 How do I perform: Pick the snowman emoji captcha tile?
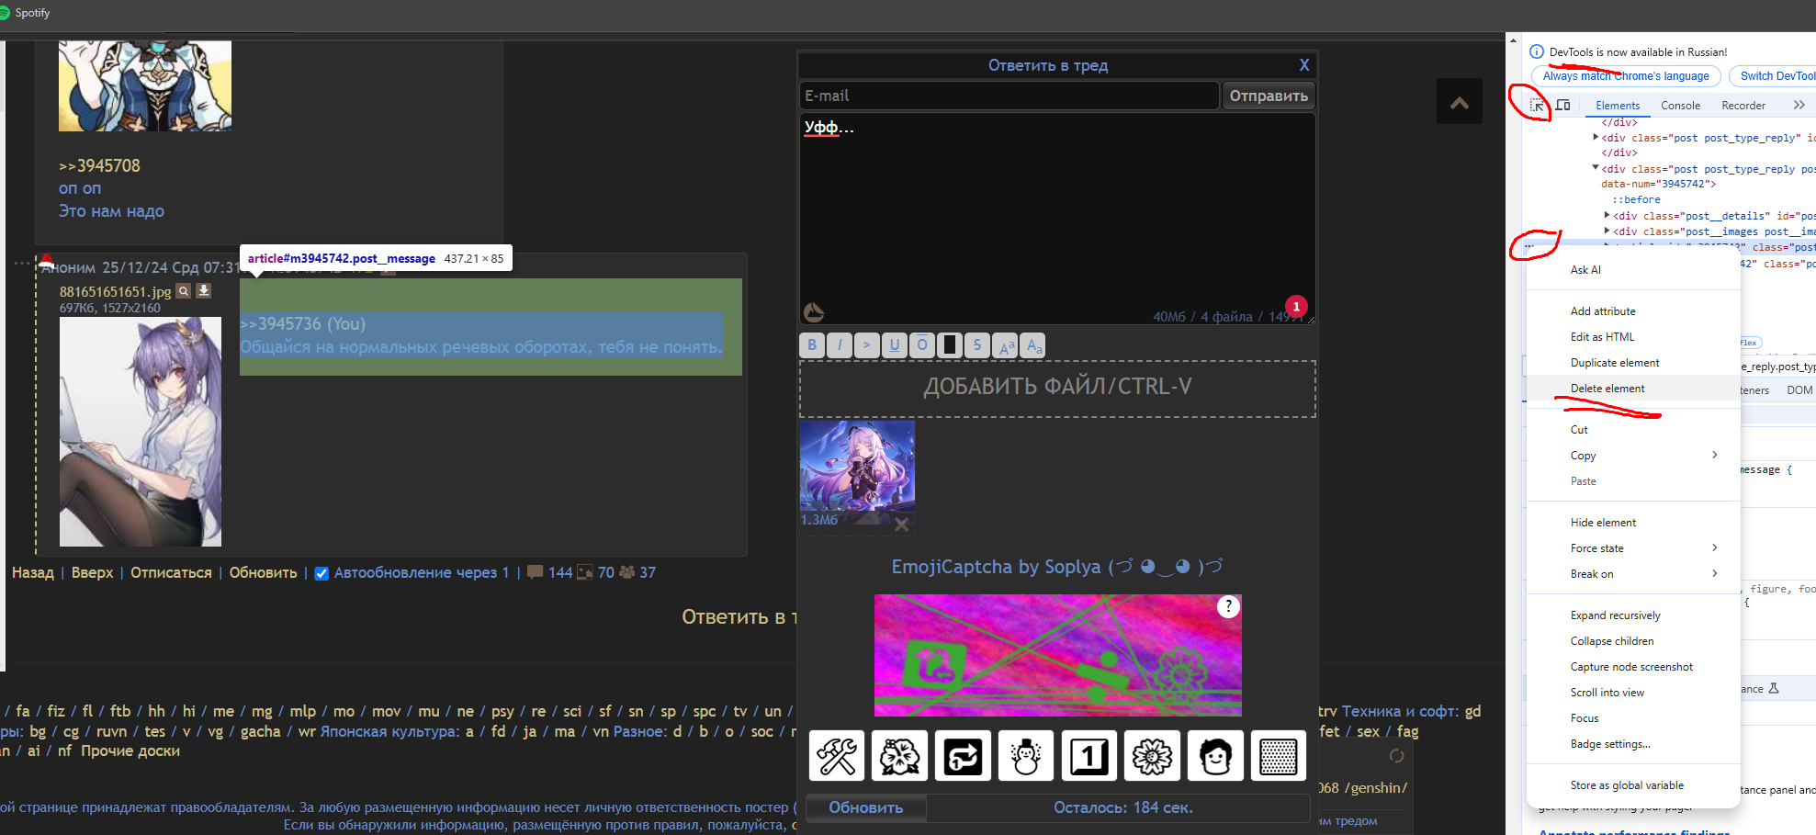coord(1026,756)
